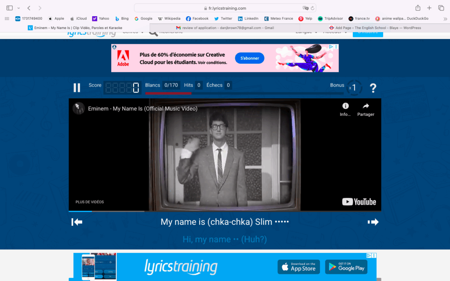Screen dimensions: 450x281
Task: Pause the lyrics game playback
Action: point(76,88)
